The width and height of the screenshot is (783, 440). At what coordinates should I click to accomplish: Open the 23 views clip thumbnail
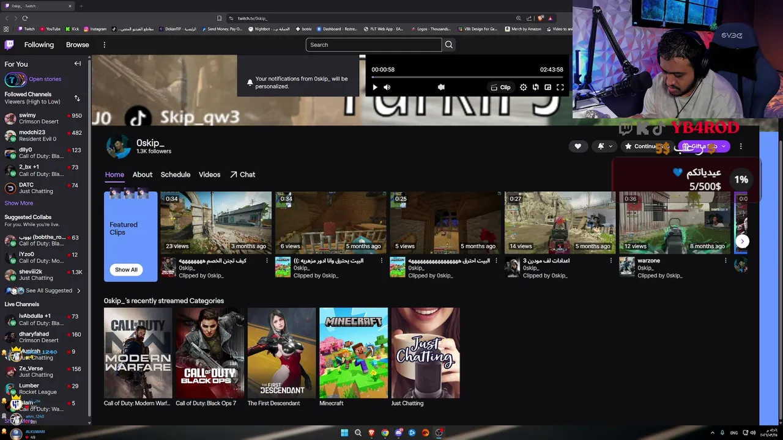216,222
